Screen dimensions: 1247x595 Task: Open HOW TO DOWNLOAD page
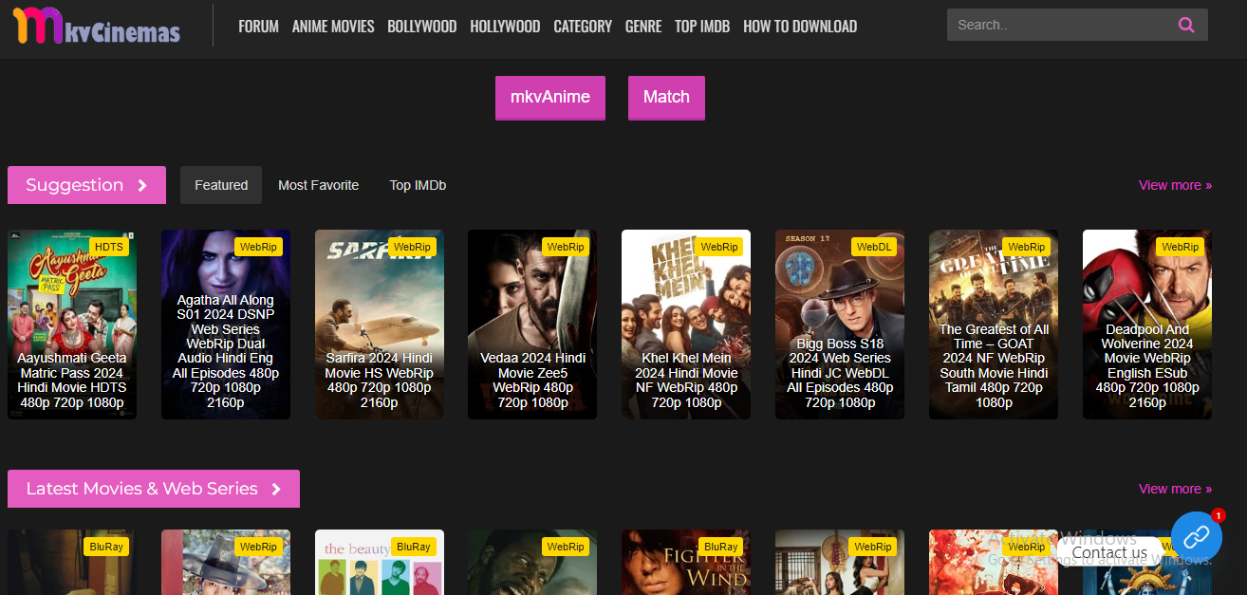tap(800, 27)
